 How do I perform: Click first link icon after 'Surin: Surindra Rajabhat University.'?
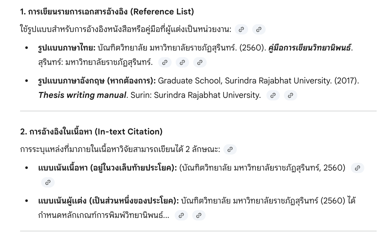coord(273,95)
